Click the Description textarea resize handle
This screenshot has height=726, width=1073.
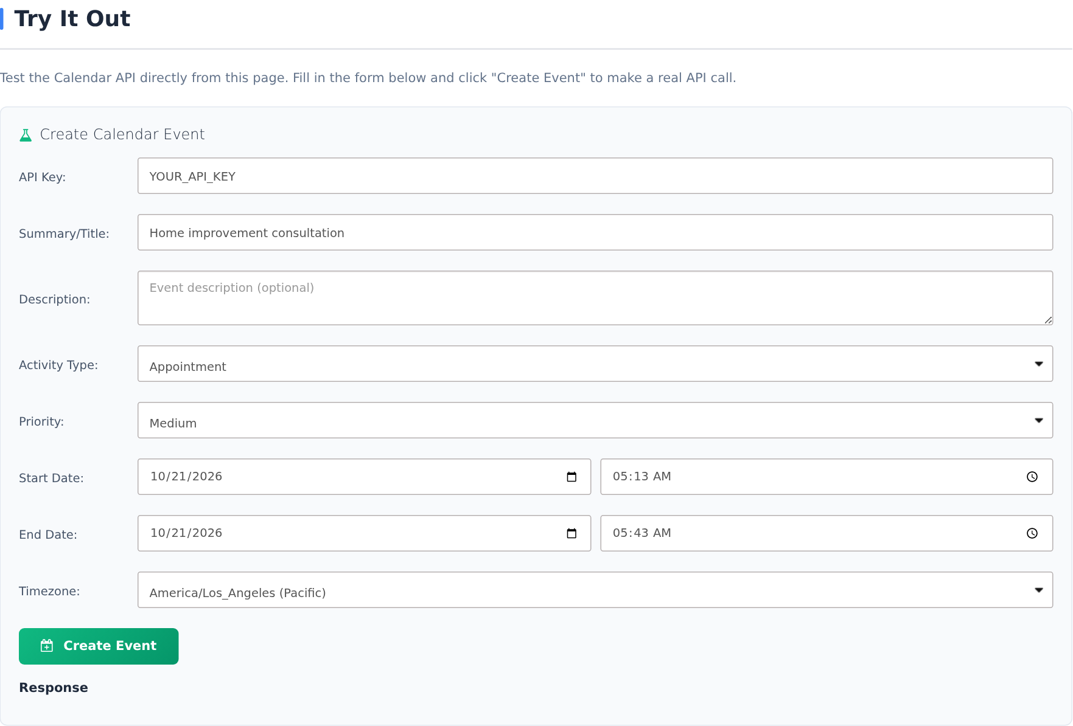tap(1048, 320)
